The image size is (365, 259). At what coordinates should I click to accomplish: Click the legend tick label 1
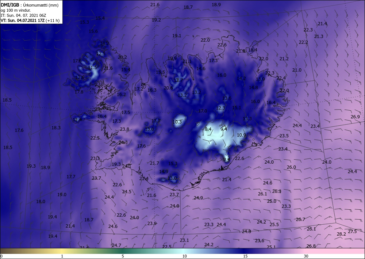62,256
